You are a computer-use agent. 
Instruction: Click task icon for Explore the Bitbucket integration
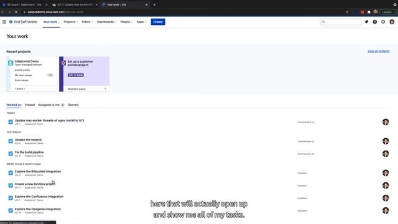(x=11, y=173)
